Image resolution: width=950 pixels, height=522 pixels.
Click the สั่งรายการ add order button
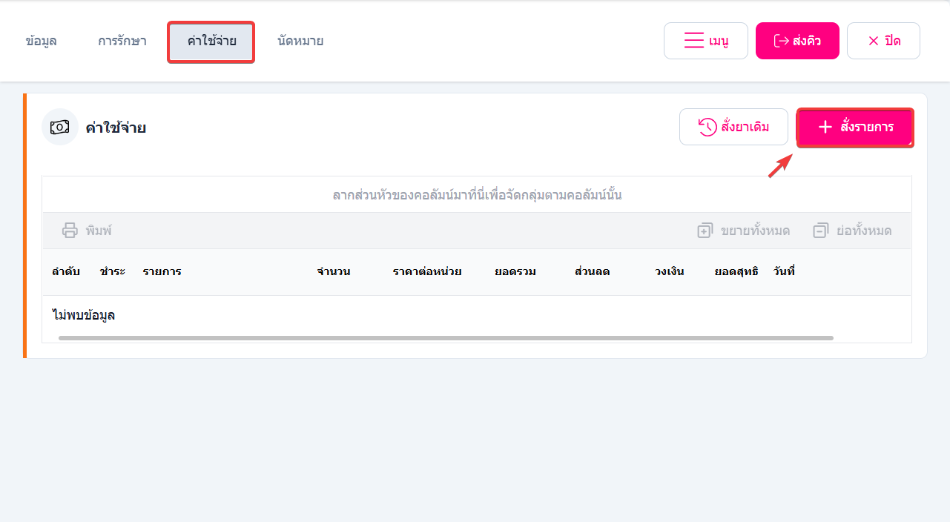[855, 128]
